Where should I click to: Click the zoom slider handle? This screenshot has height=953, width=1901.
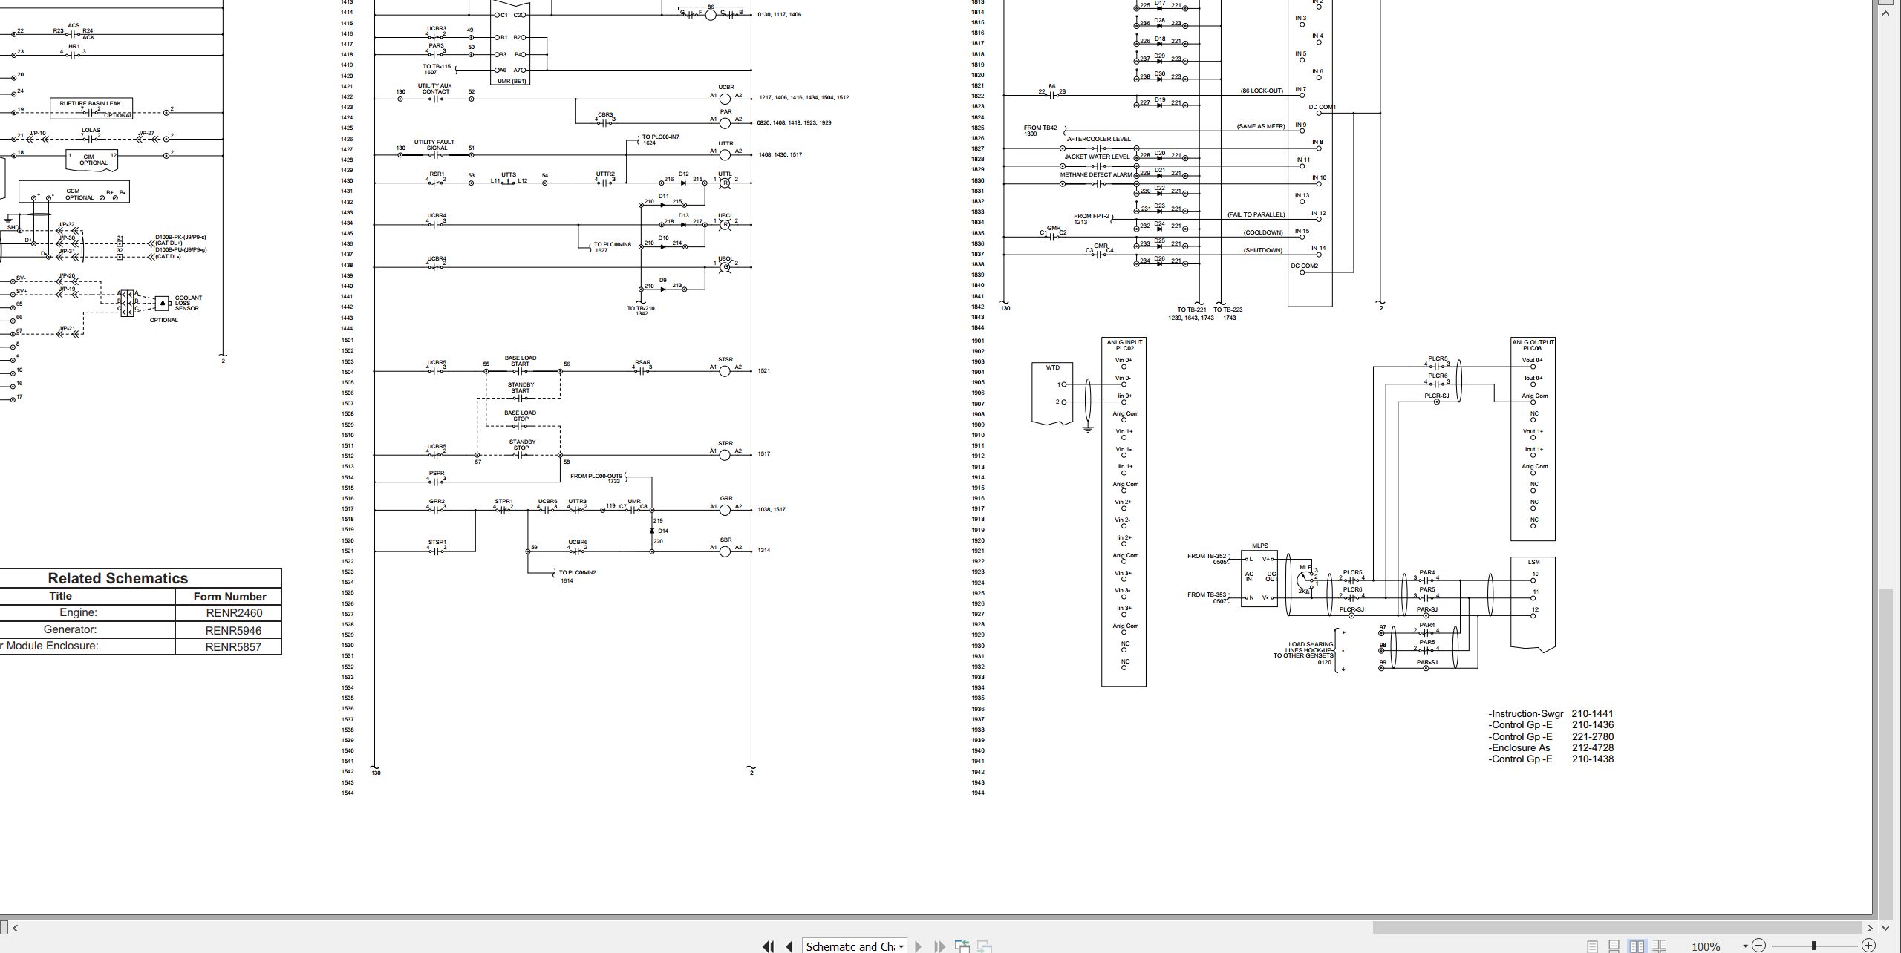point(1814,946)
